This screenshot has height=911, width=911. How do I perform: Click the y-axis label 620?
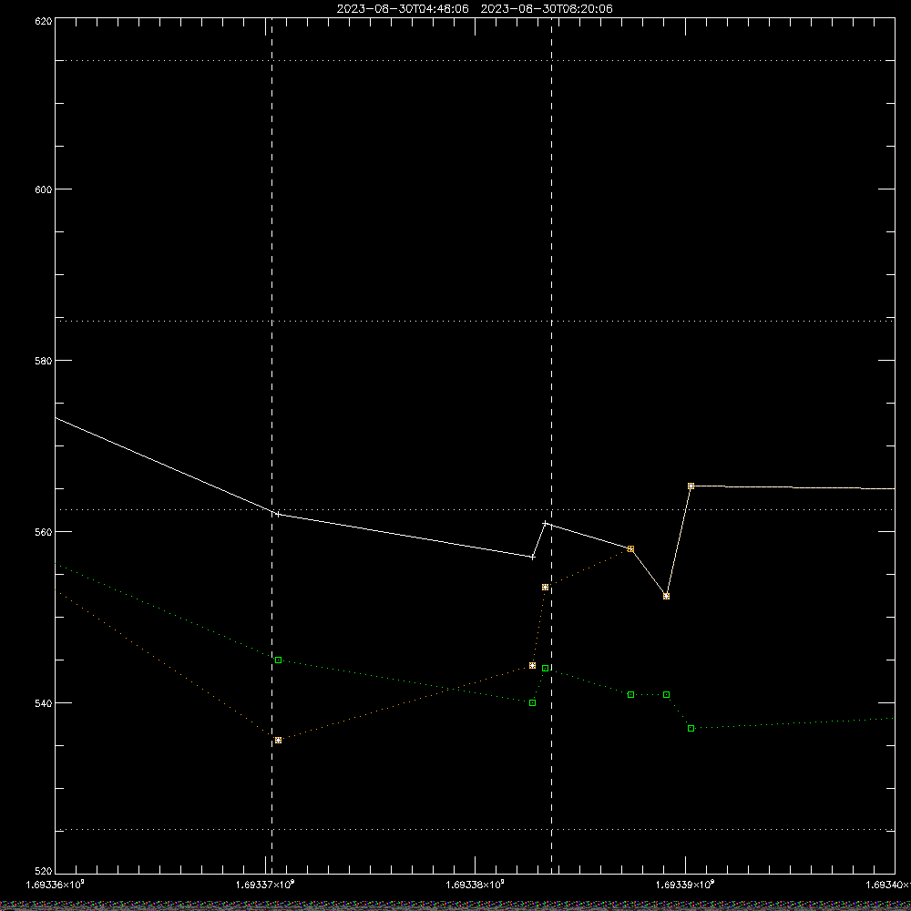click(x=44, y=22)
